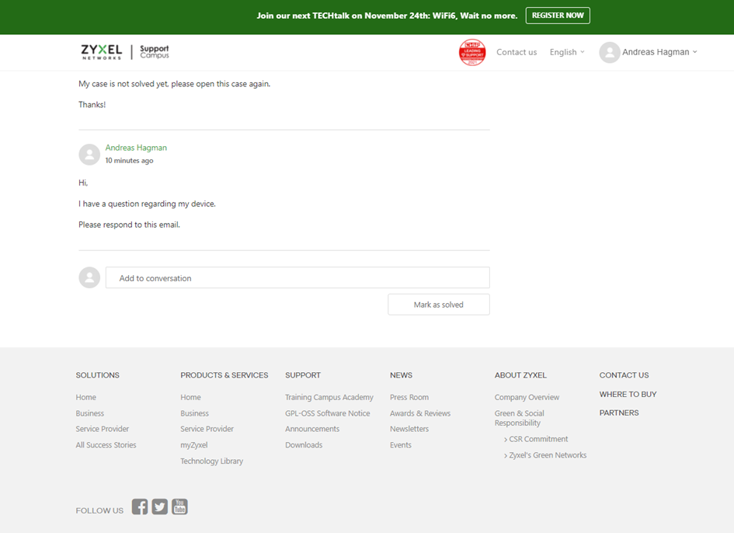Click WHERE TO BUY in footer

pos(628,394)
